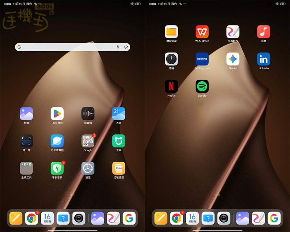Start the Netflix app
The image size is (290, 232).
(x=171, y=87)
